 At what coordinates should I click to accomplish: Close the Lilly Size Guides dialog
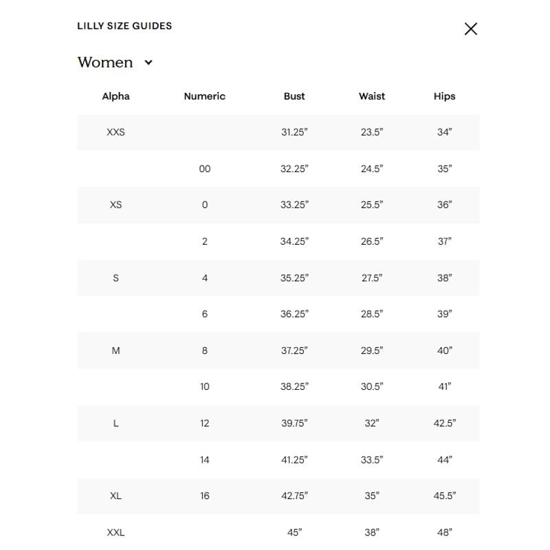[x=471, y=29]
